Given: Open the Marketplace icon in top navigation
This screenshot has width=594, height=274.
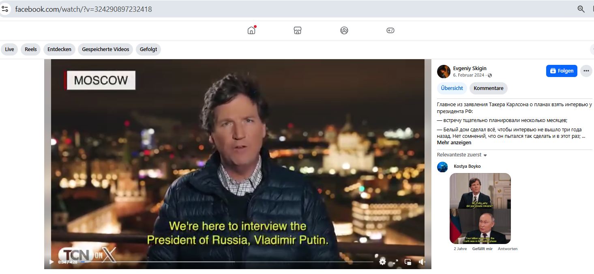Looking at the screenshot, I should tap(298, 30).
